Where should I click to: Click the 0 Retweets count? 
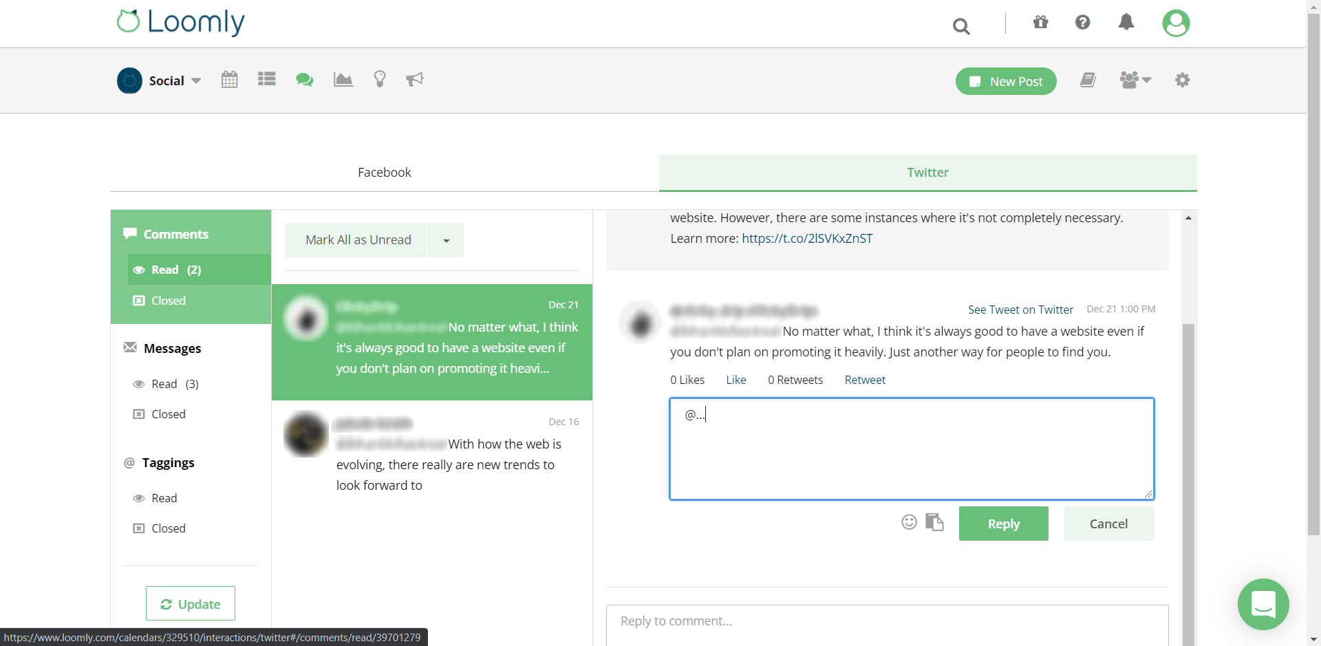pos(795,380)
